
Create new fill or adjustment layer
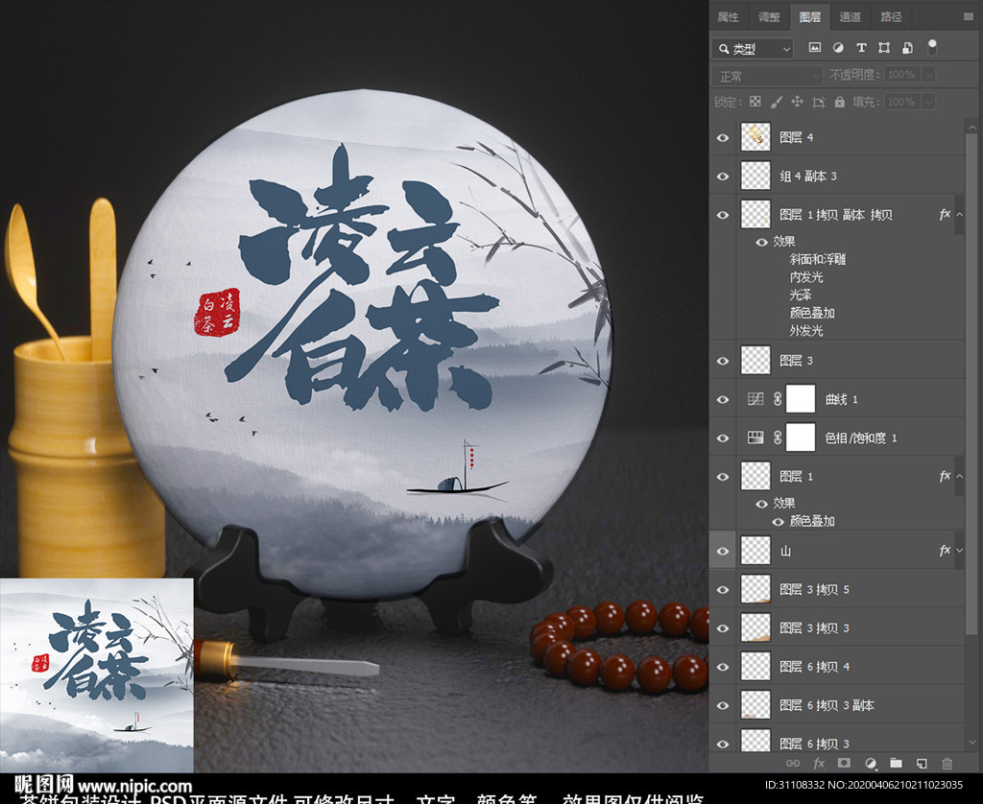(870, 764)
